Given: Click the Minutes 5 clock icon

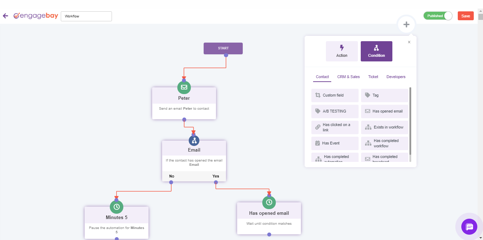Looking at the screenshot, I should [x=117, y=207].
